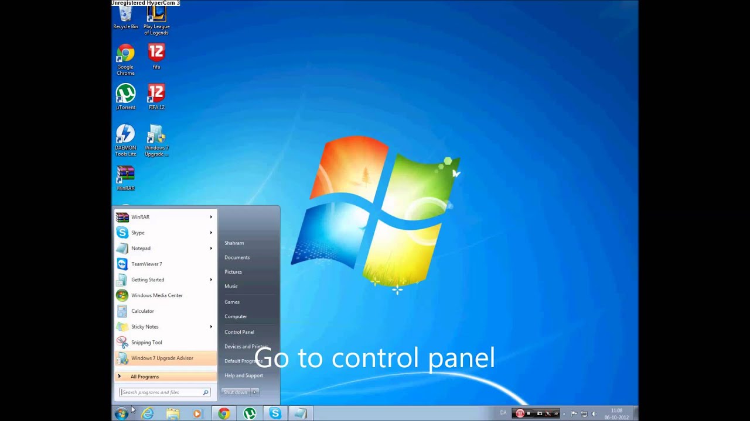
Task: Expand Getting Started jump list arrow
Action: 211,279
